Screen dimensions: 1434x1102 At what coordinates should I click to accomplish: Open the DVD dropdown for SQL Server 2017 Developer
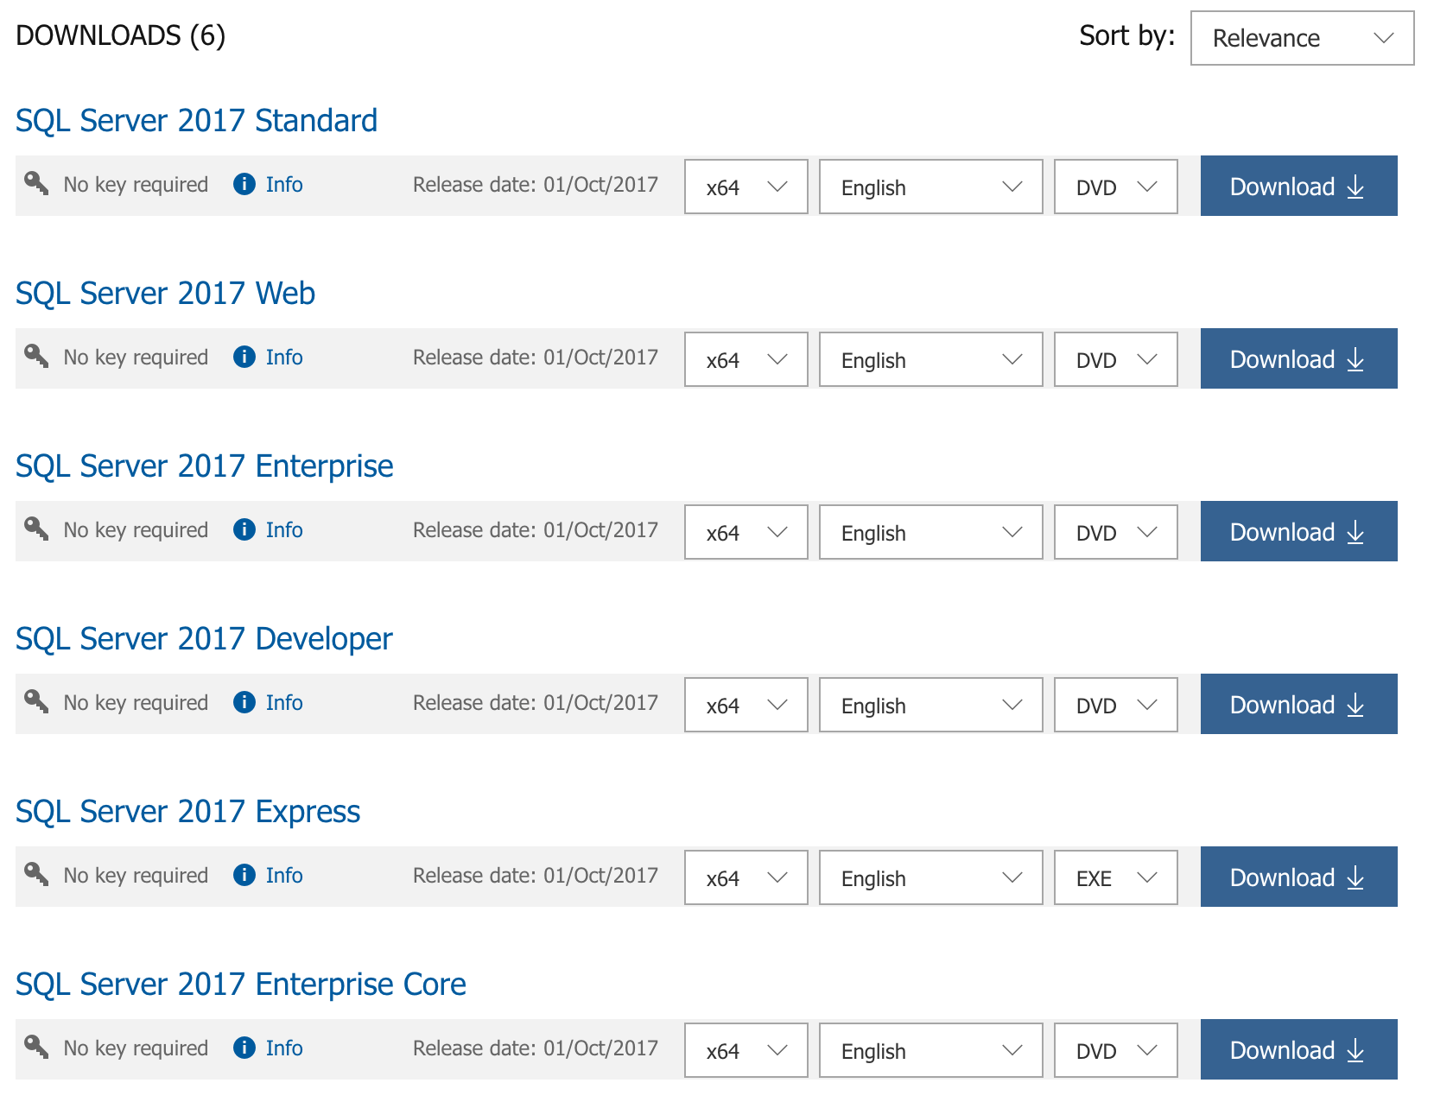tap(1114, 705)
